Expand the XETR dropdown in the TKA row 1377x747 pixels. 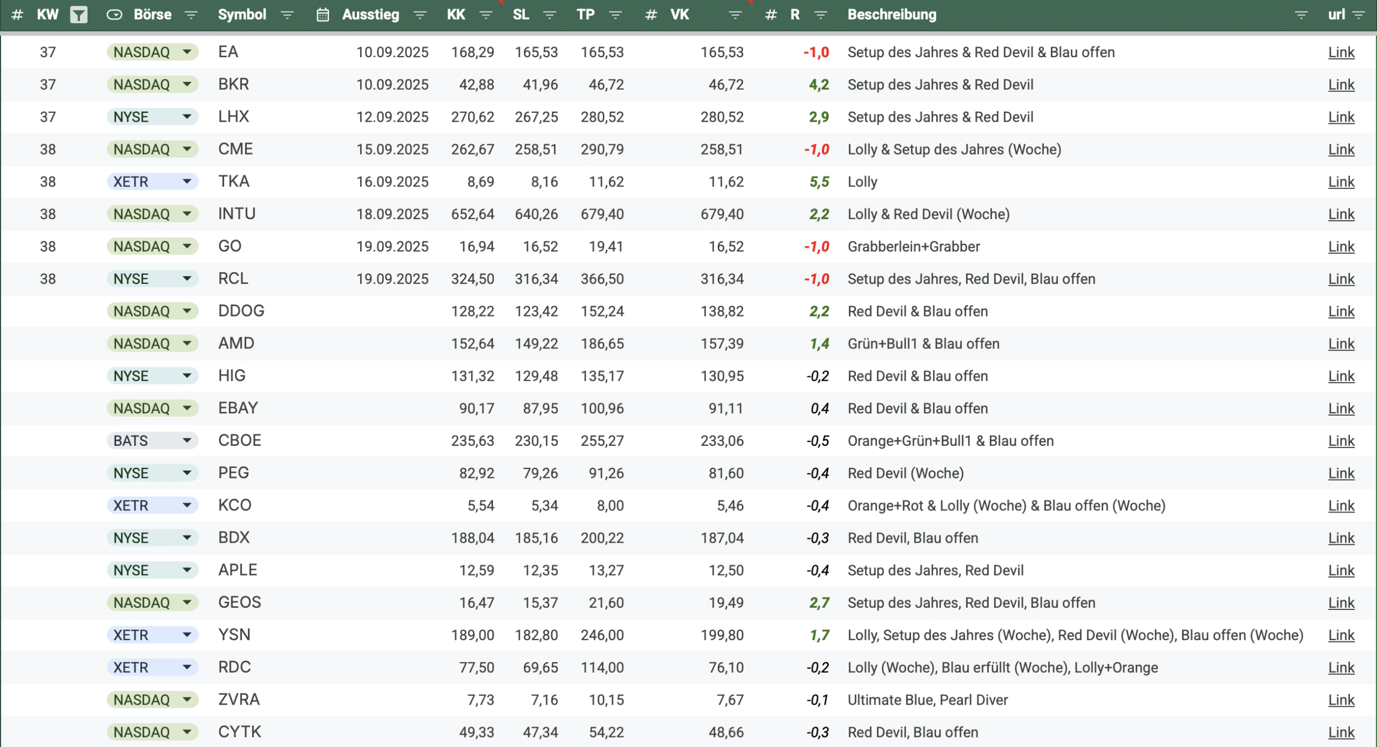tap(187, 182)
